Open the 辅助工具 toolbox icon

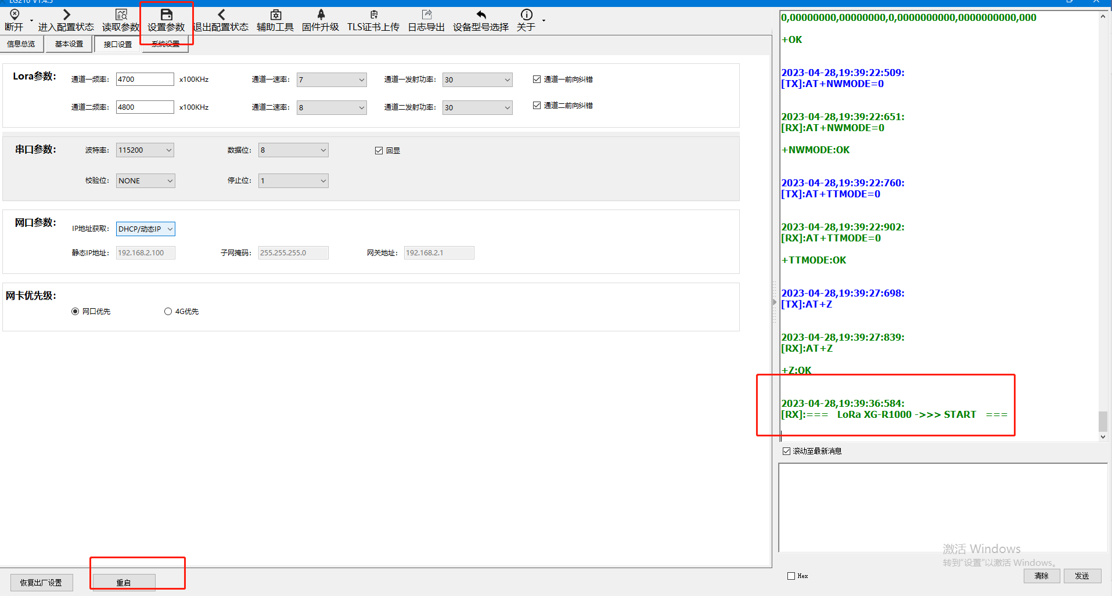tap(275, 15)
